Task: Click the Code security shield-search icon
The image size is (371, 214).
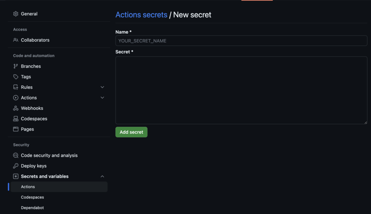Action: click(x=16, y=155)
